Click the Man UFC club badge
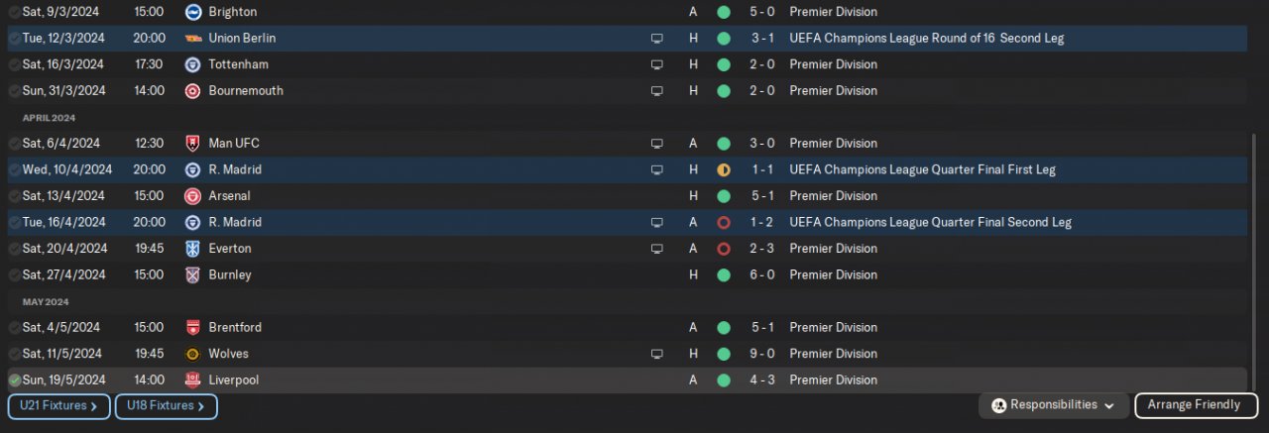This screenshot has width=1269, height=433. coord(193,143)
